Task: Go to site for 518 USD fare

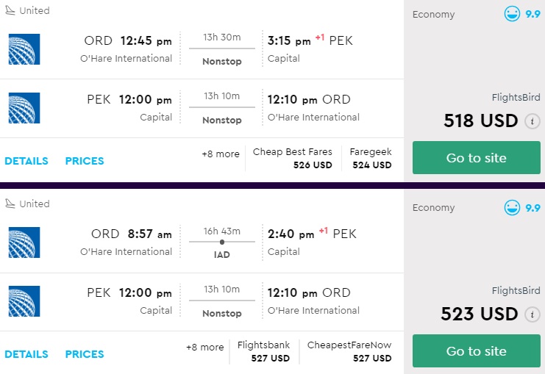Action: [477, 158]
